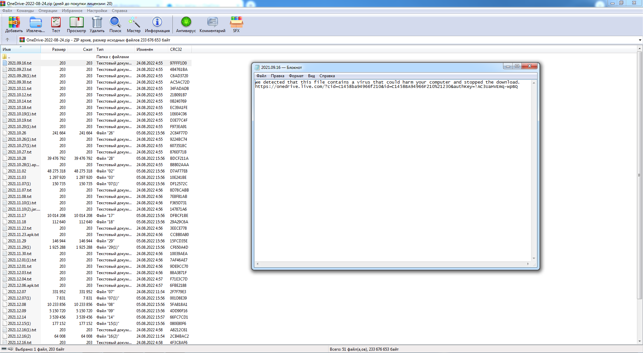Select file 2021.11.18
This screenshot has height=353, width=643.
[17, 222]
